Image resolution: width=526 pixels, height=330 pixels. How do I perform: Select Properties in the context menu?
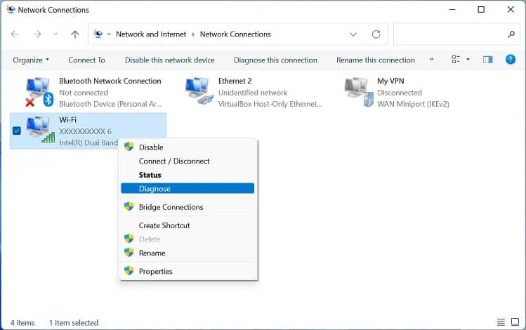coord(155,271)
